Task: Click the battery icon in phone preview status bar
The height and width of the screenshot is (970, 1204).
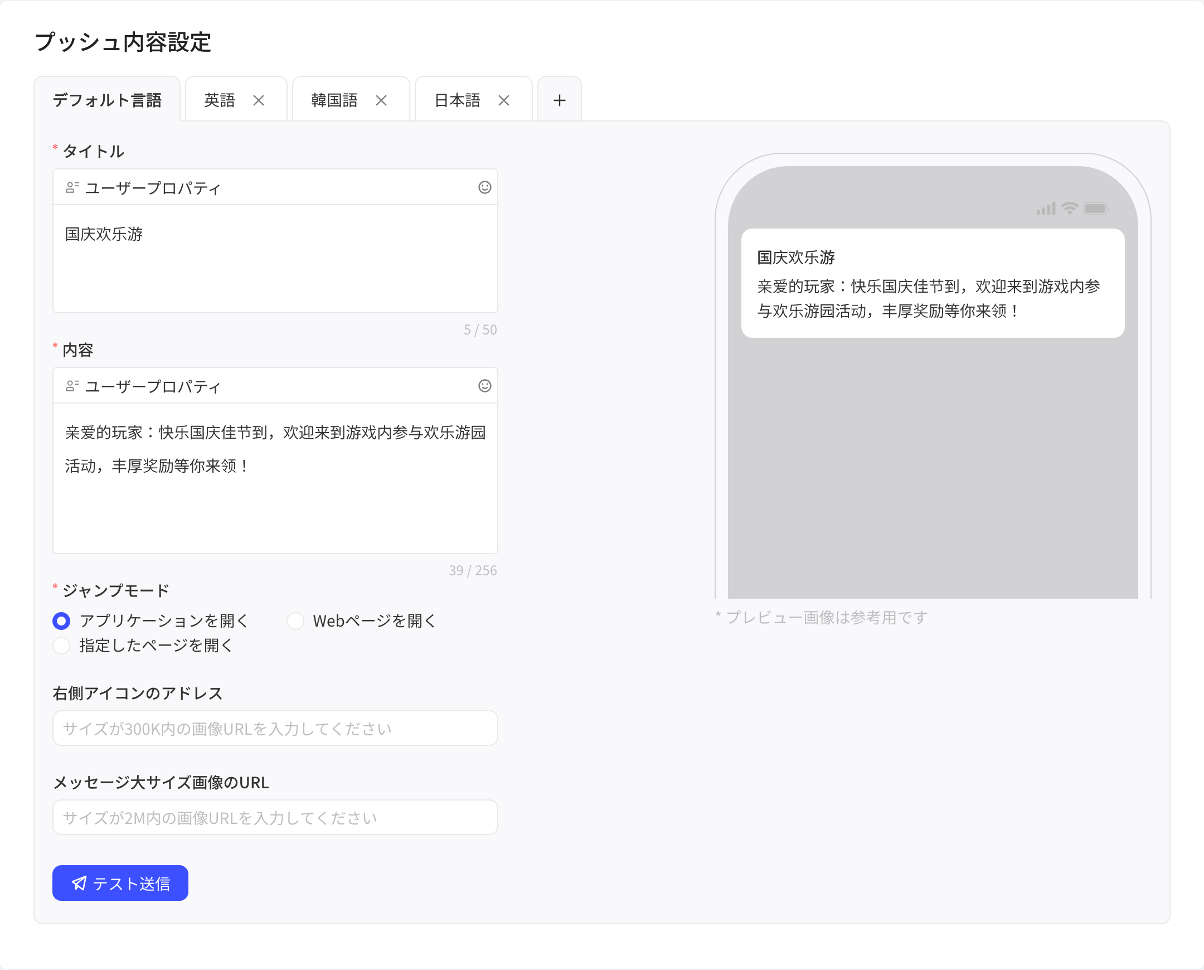Action: pos(1096,208)
